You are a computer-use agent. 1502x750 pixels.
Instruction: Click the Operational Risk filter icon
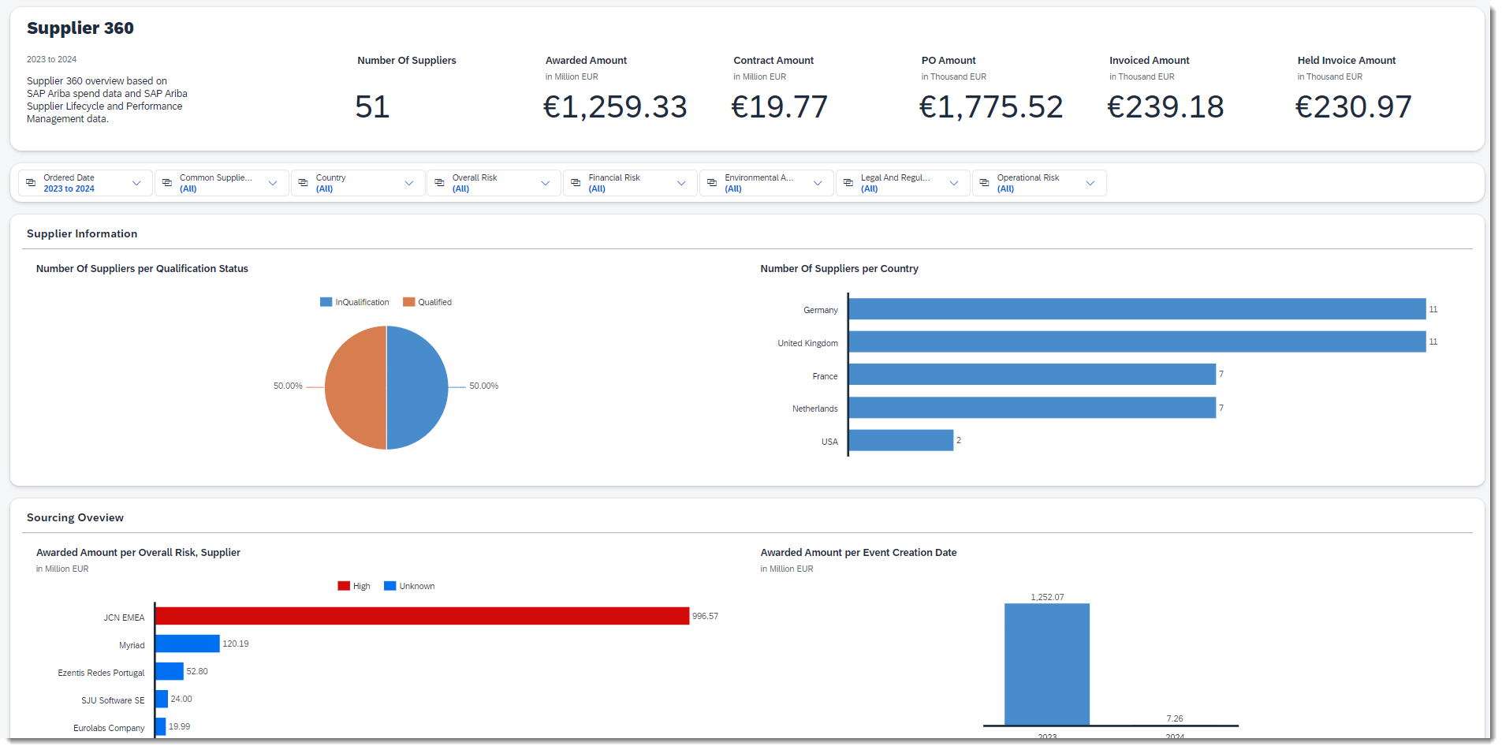[x=985, y=183]
